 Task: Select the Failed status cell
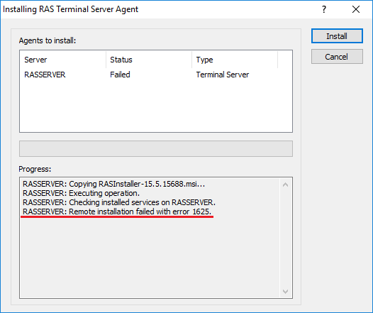point(120,75)
